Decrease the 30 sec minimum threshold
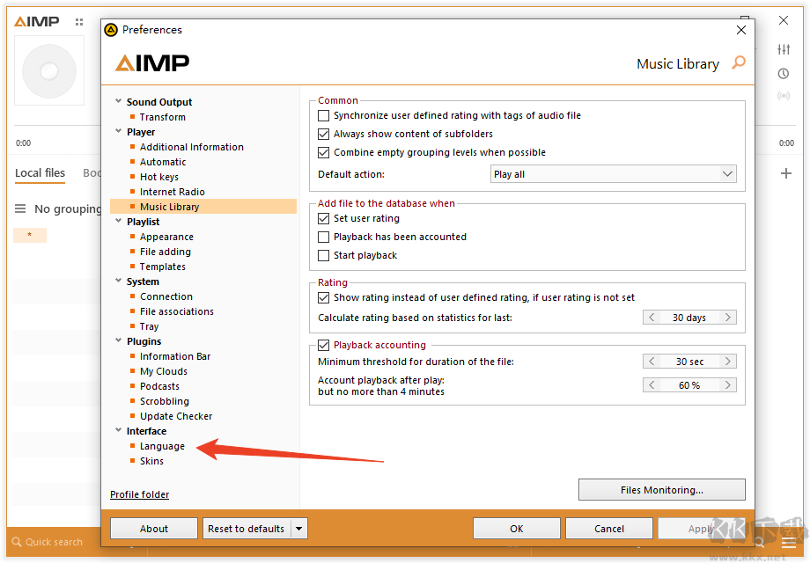810x563 pixels. (x=652, y=362)
